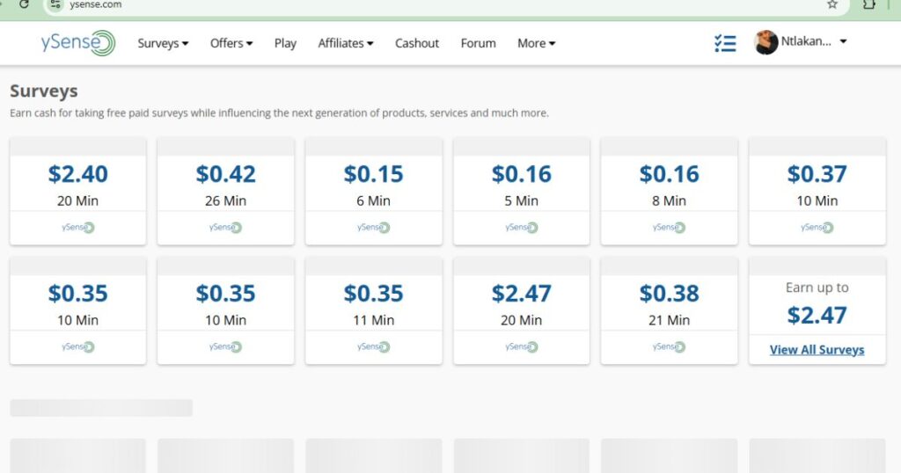Click ySense logo on 5 Min card
The height and width of the screenshot is (473, 901).
point(522,228)
